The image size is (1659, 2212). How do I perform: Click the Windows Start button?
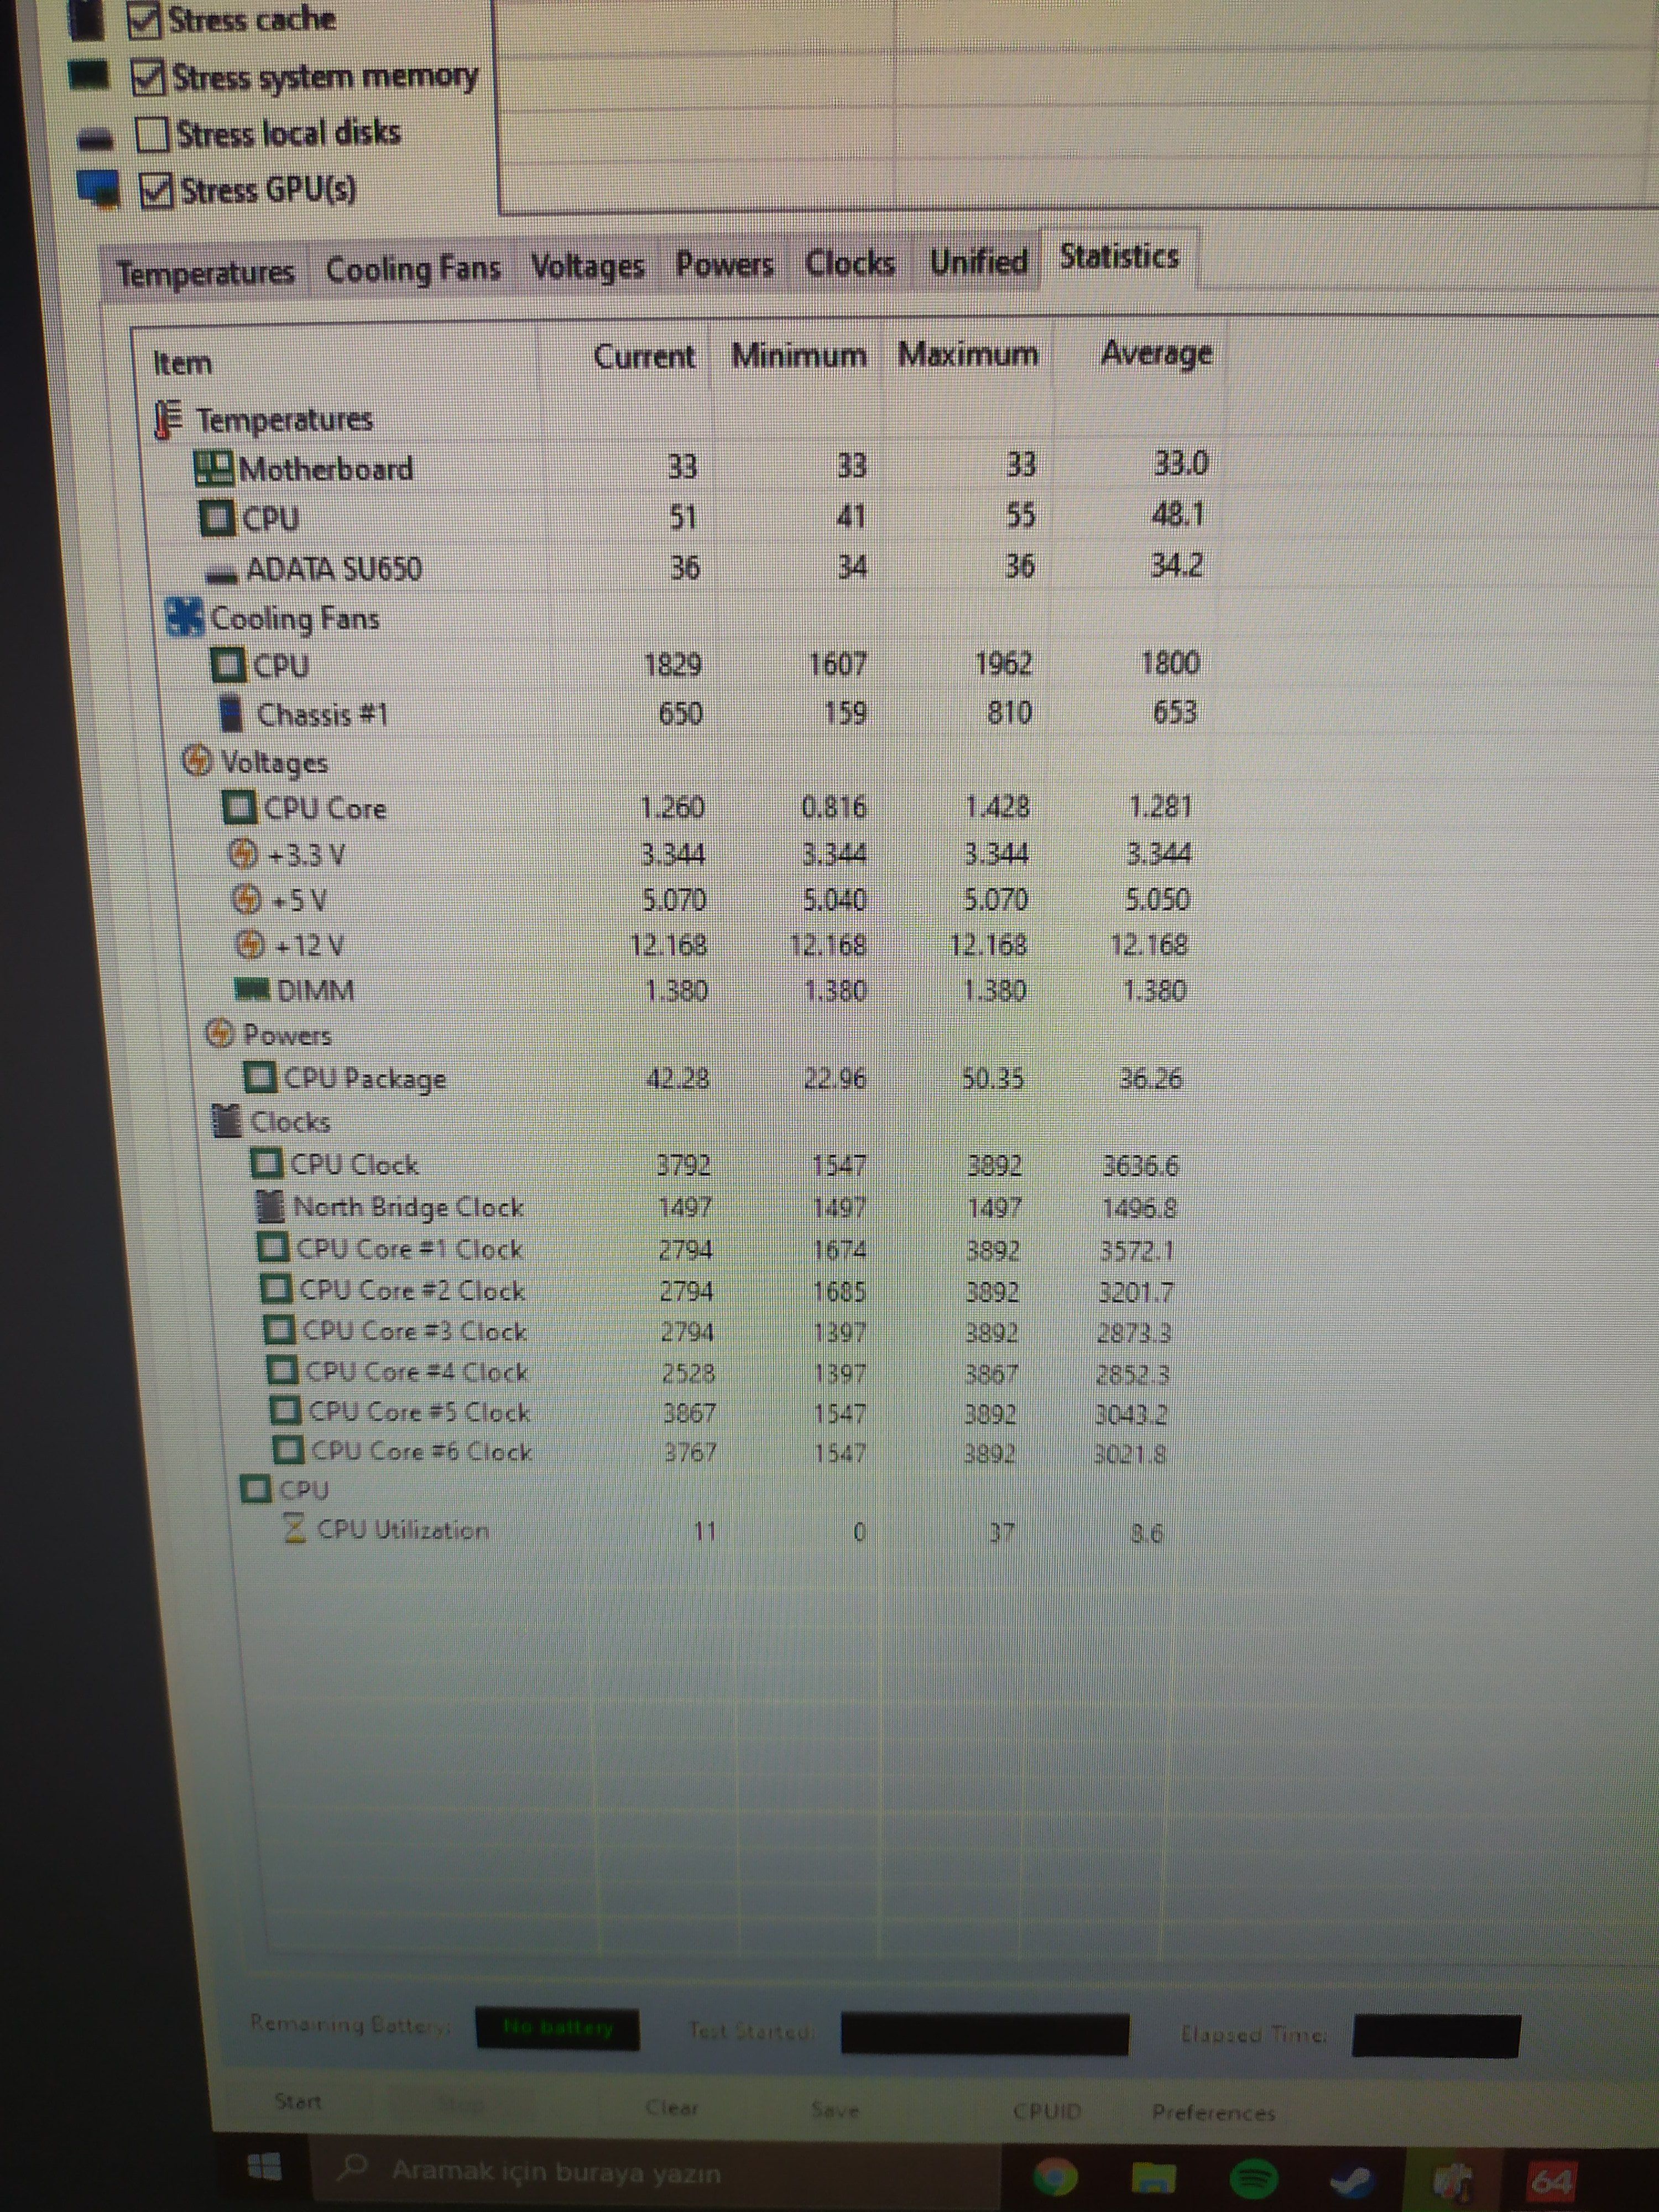coord(264,2167)
